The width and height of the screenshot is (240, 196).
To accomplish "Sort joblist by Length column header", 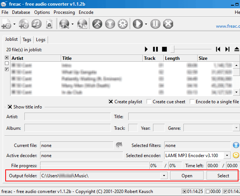I will point(180,58).
